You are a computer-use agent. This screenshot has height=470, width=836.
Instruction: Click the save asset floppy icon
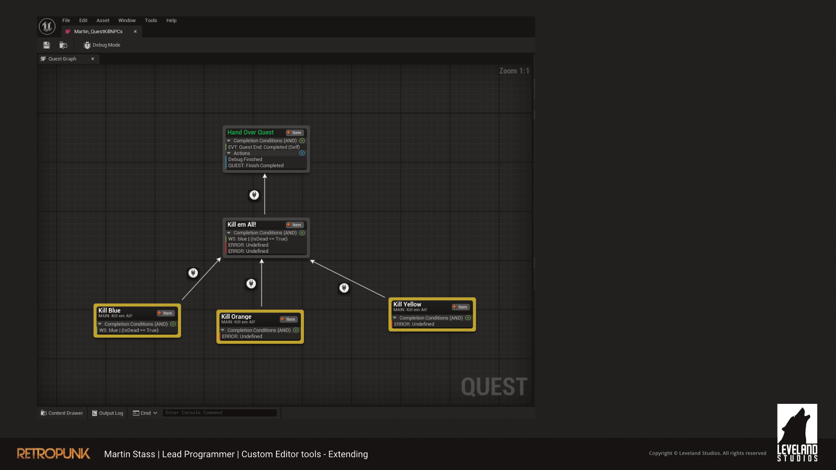point(47,45)
